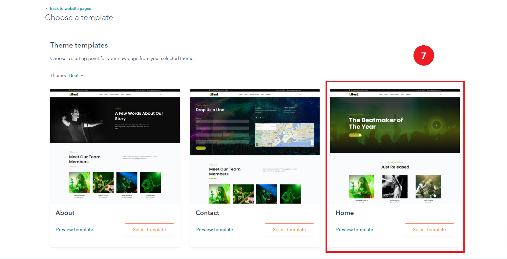Click the Beat logo in the Contact preview

pyautogui.click(x=215, y=94)
